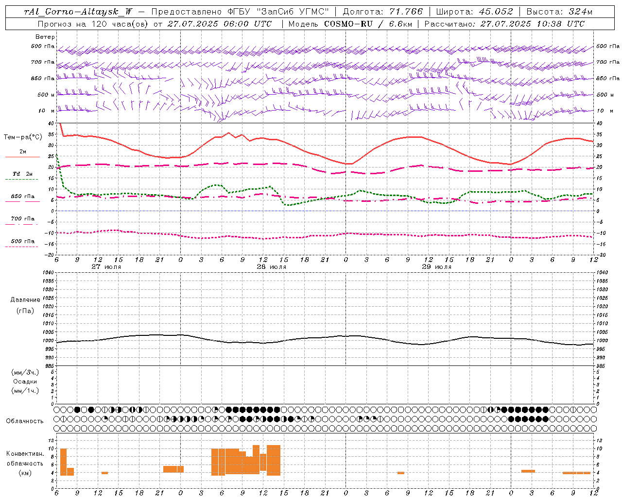Click the small orange bar near 8 on 29 июля
Viewport: 622px width, 497px height.
point(401,473)
